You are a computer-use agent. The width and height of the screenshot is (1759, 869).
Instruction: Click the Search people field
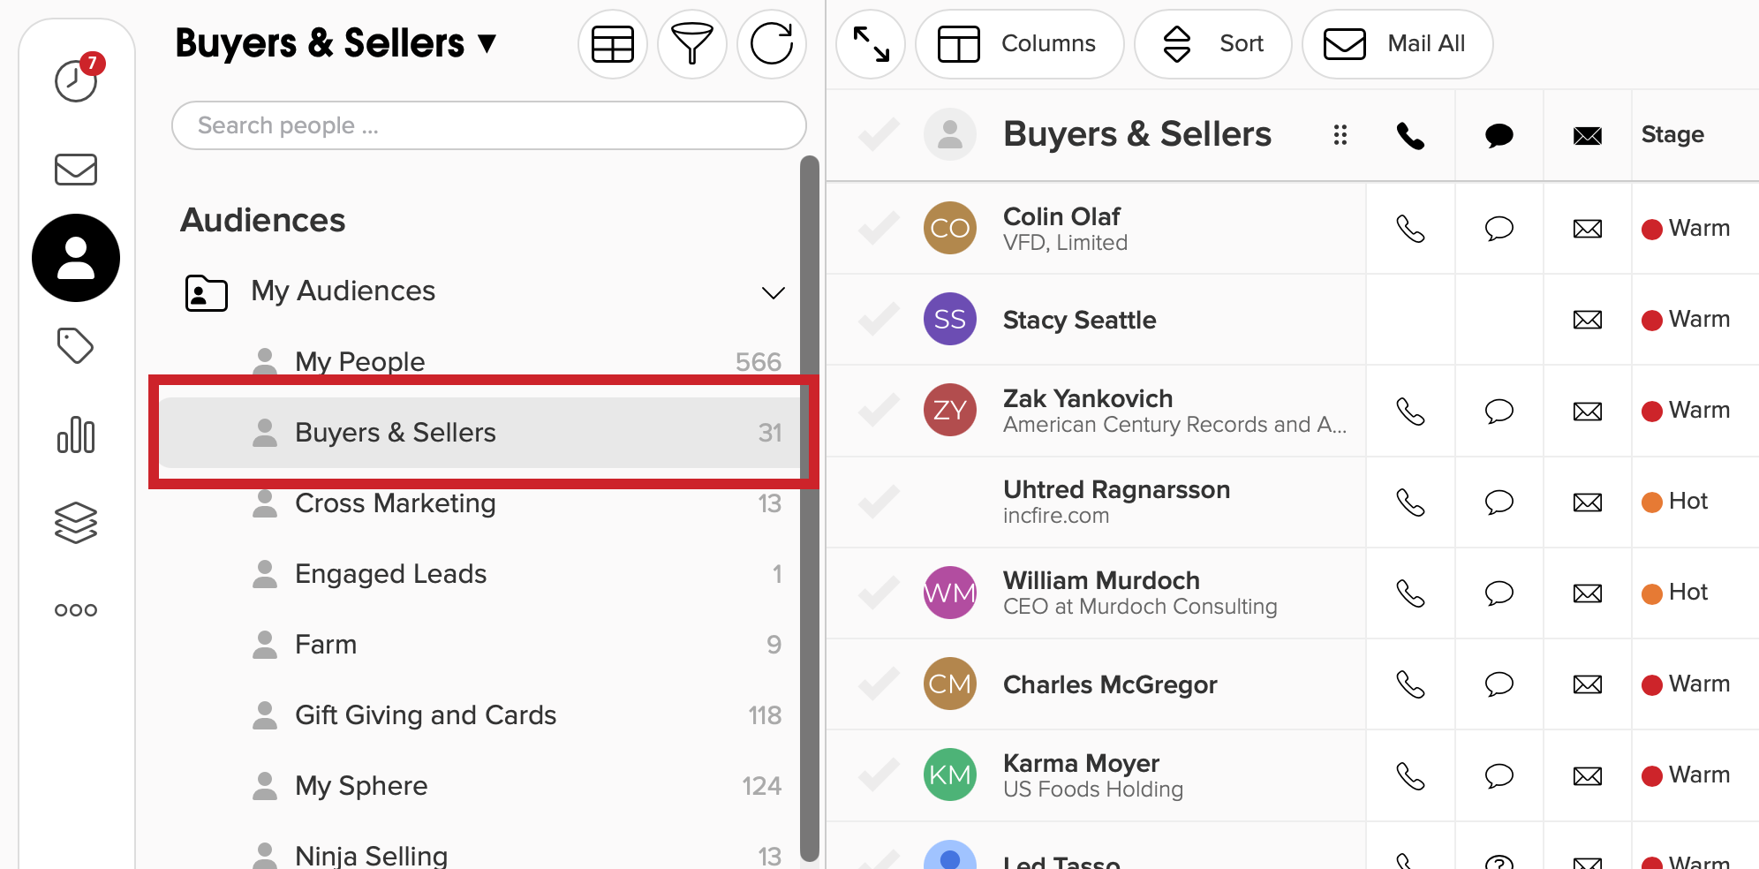point(489,125)
